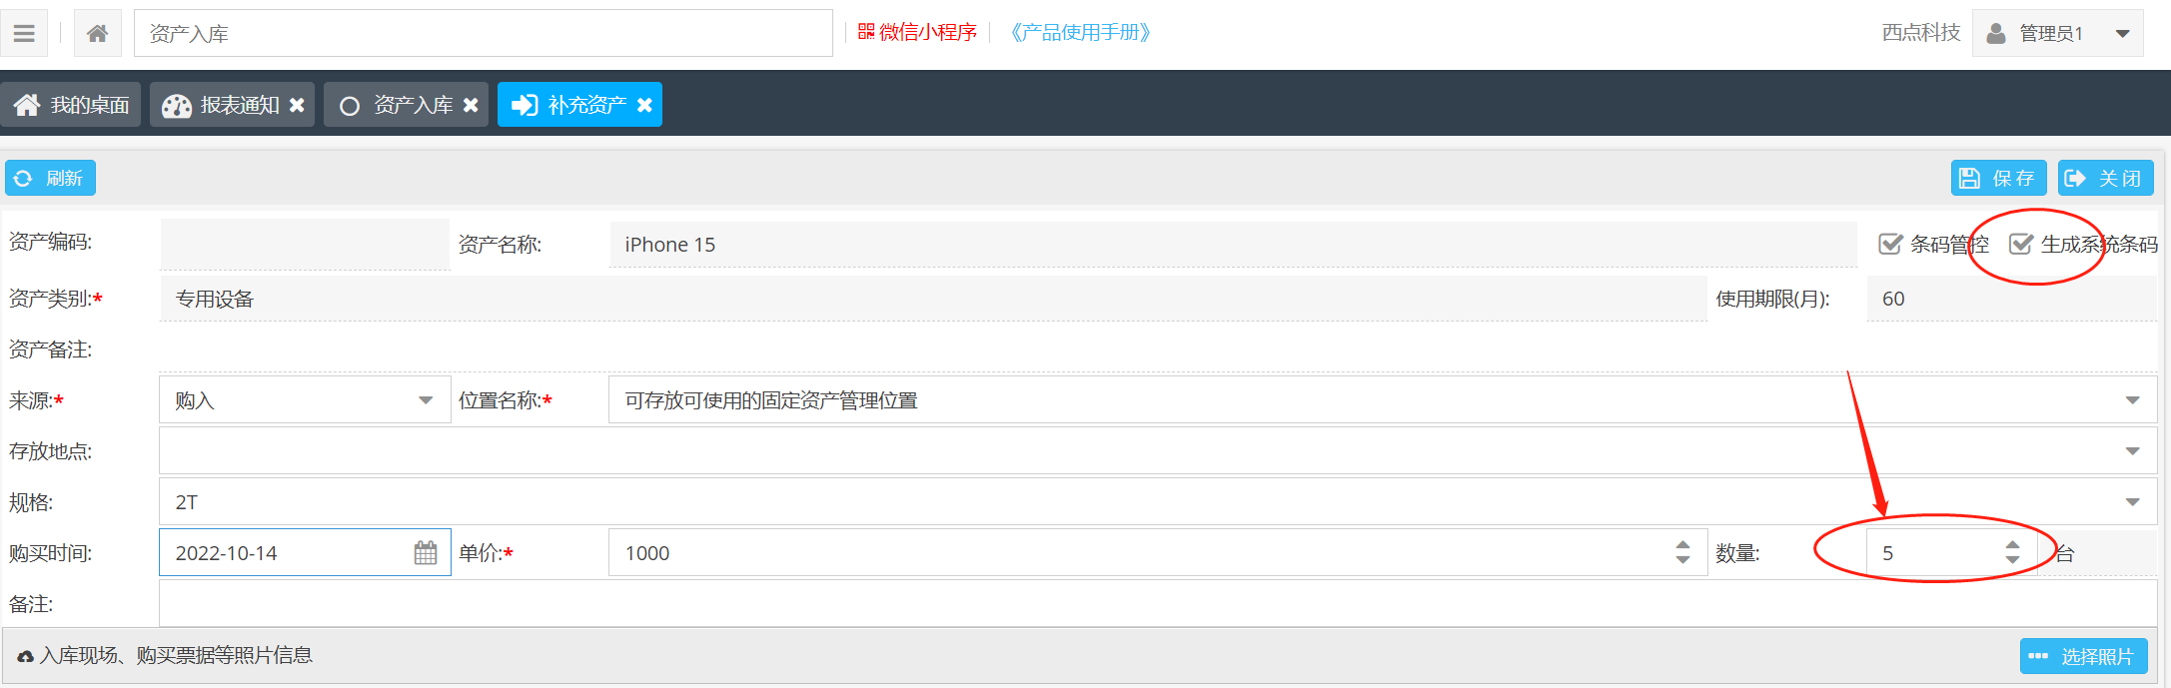
Task: Close the 资产入库 tab
Action: click(471, 105)
